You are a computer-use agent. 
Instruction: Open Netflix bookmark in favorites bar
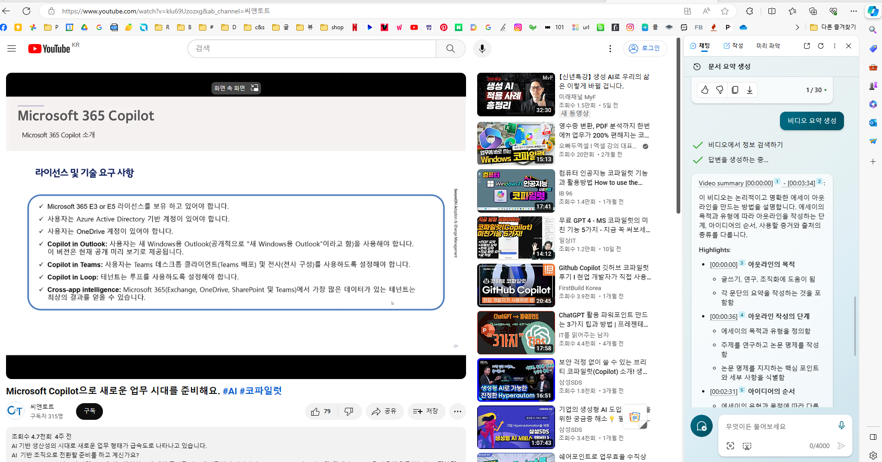[355, 27]
